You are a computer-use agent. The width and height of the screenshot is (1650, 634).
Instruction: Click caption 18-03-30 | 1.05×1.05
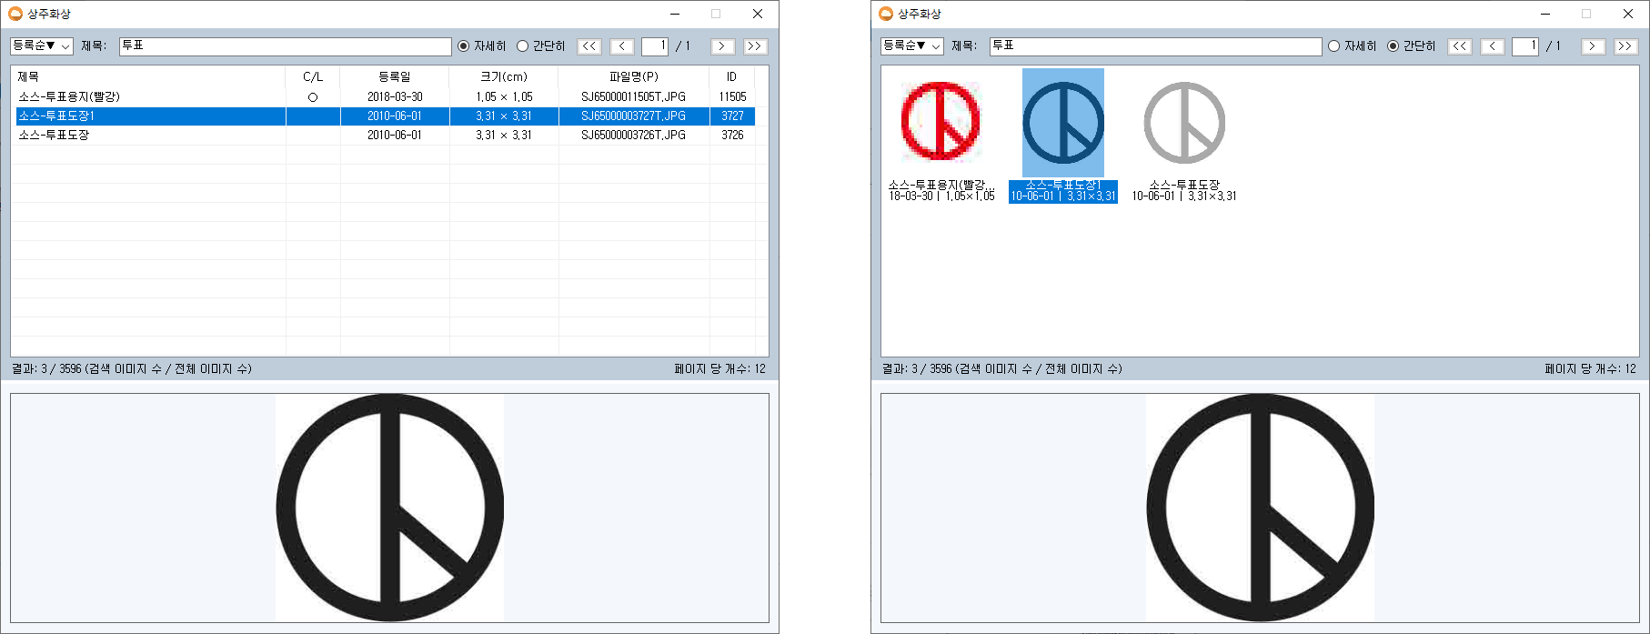(x=941, y=196)
